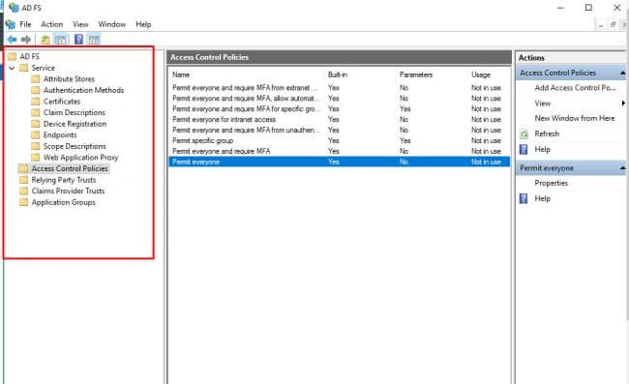Viewport: 629px width, 384px height.
Task: Collapse the Access Control Policies actions section
Action: 622,73
